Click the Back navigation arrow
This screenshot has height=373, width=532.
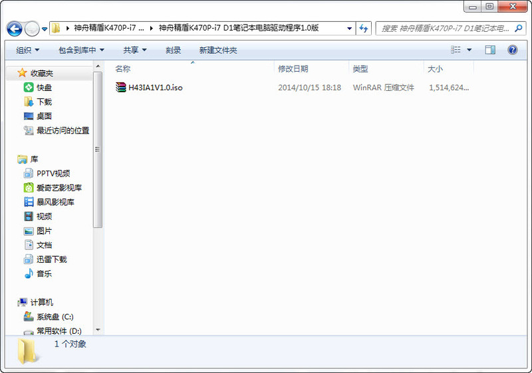pos(14,29)
